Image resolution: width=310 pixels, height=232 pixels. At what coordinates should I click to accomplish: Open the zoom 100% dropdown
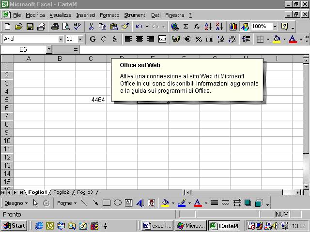click(275, 27)
